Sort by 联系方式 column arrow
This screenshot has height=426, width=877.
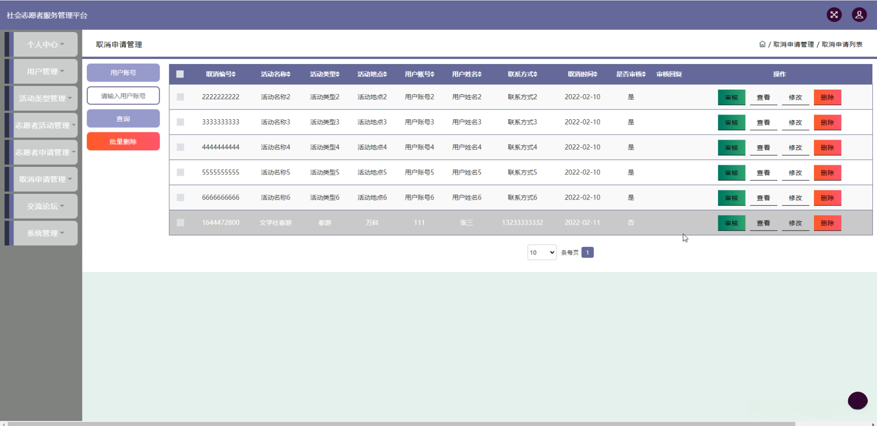tap(535, 74)
